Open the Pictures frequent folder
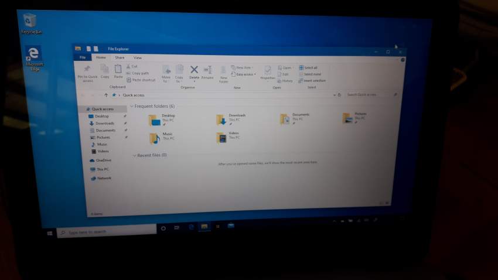498x280 pixels. pos(355,118)
